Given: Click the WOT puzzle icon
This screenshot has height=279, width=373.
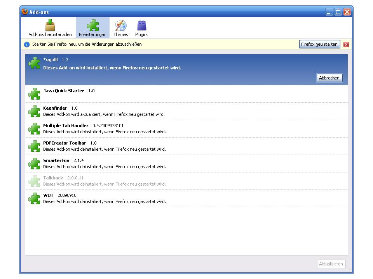Looking at the screenshot, I should pyautogui.click(x=34, y=198).
